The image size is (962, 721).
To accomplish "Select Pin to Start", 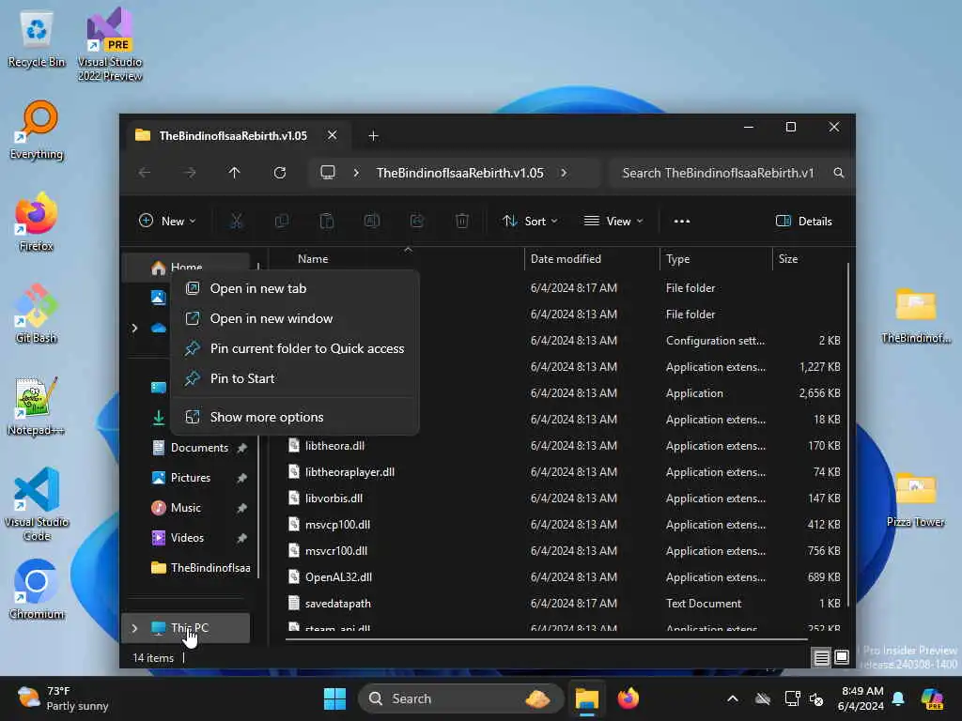I will (x=295, y=378).
